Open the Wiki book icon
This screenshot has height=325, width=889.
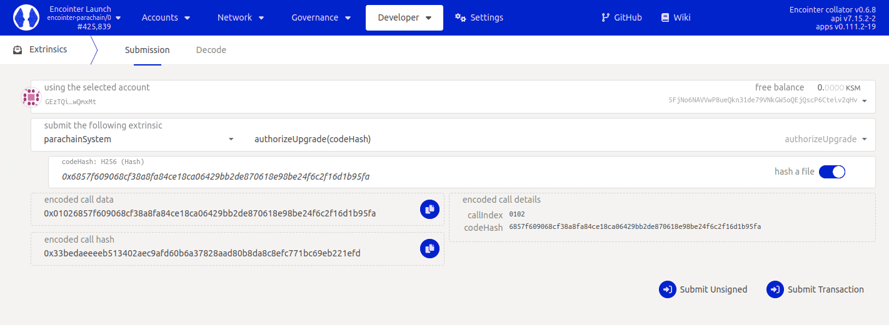pos(665,17)
